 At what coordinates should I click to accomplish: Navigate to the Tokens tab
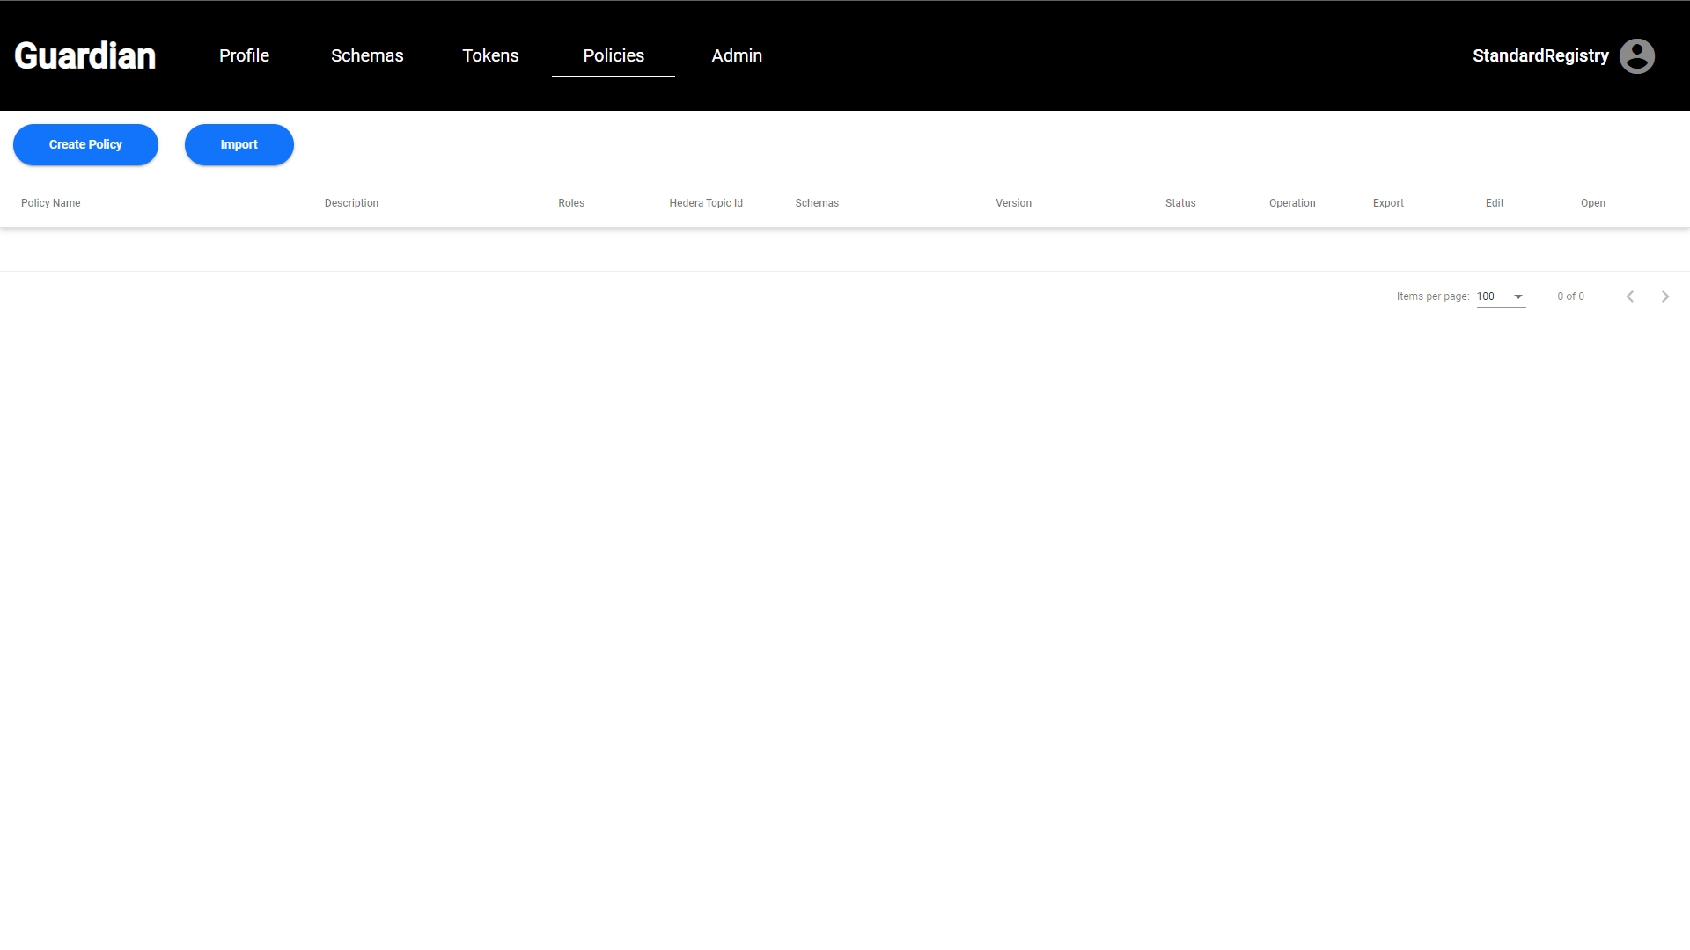pos(490,55)
